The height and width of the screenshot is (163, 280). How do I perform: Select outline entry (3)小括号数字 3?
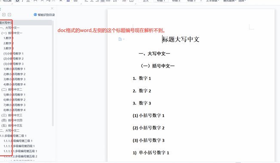pyautogui.click(x=13, y=64)
